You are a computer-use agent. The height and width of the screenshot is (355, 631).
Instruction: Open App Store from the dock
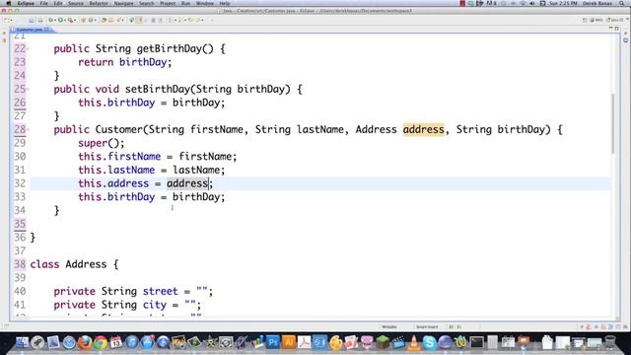147,342
